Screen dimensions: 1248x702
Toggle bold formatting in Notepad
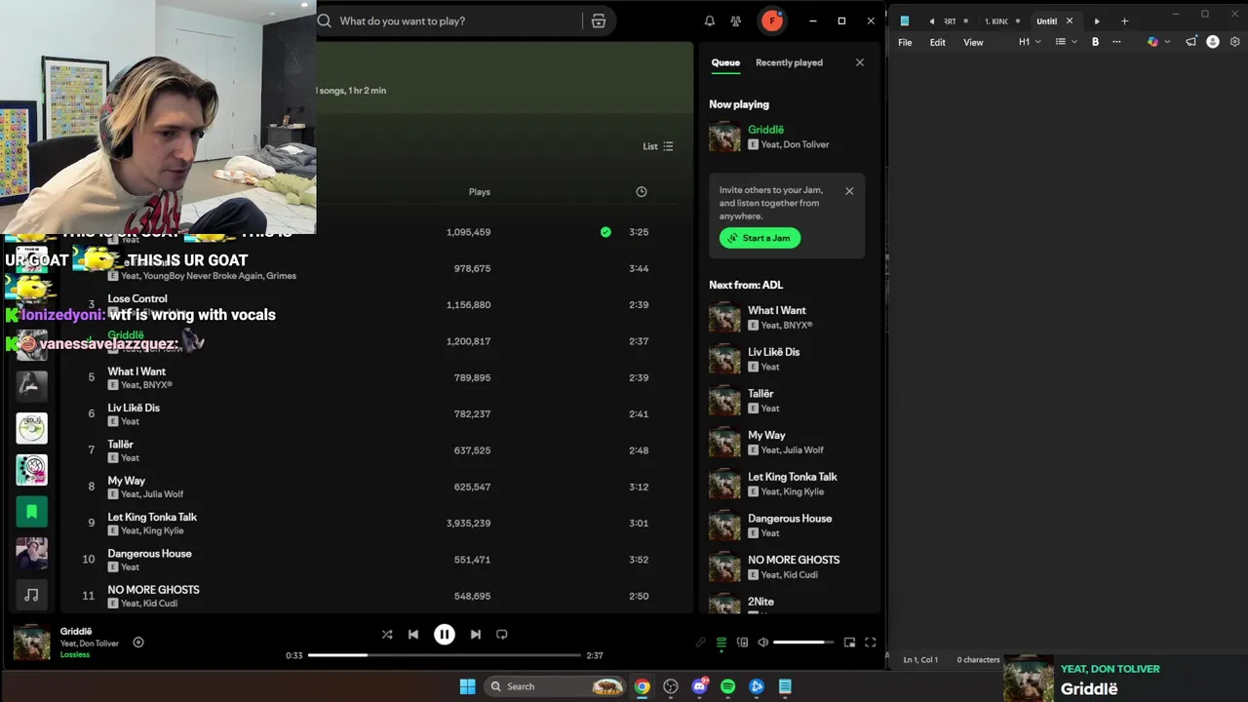tap(1095, 42)
